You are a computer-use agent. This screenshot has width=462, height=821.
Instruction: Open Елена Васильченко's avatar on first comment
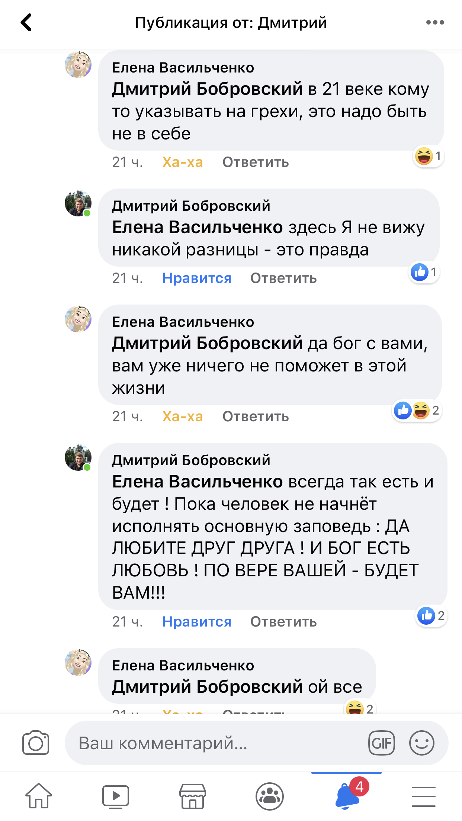pos(78,65)
